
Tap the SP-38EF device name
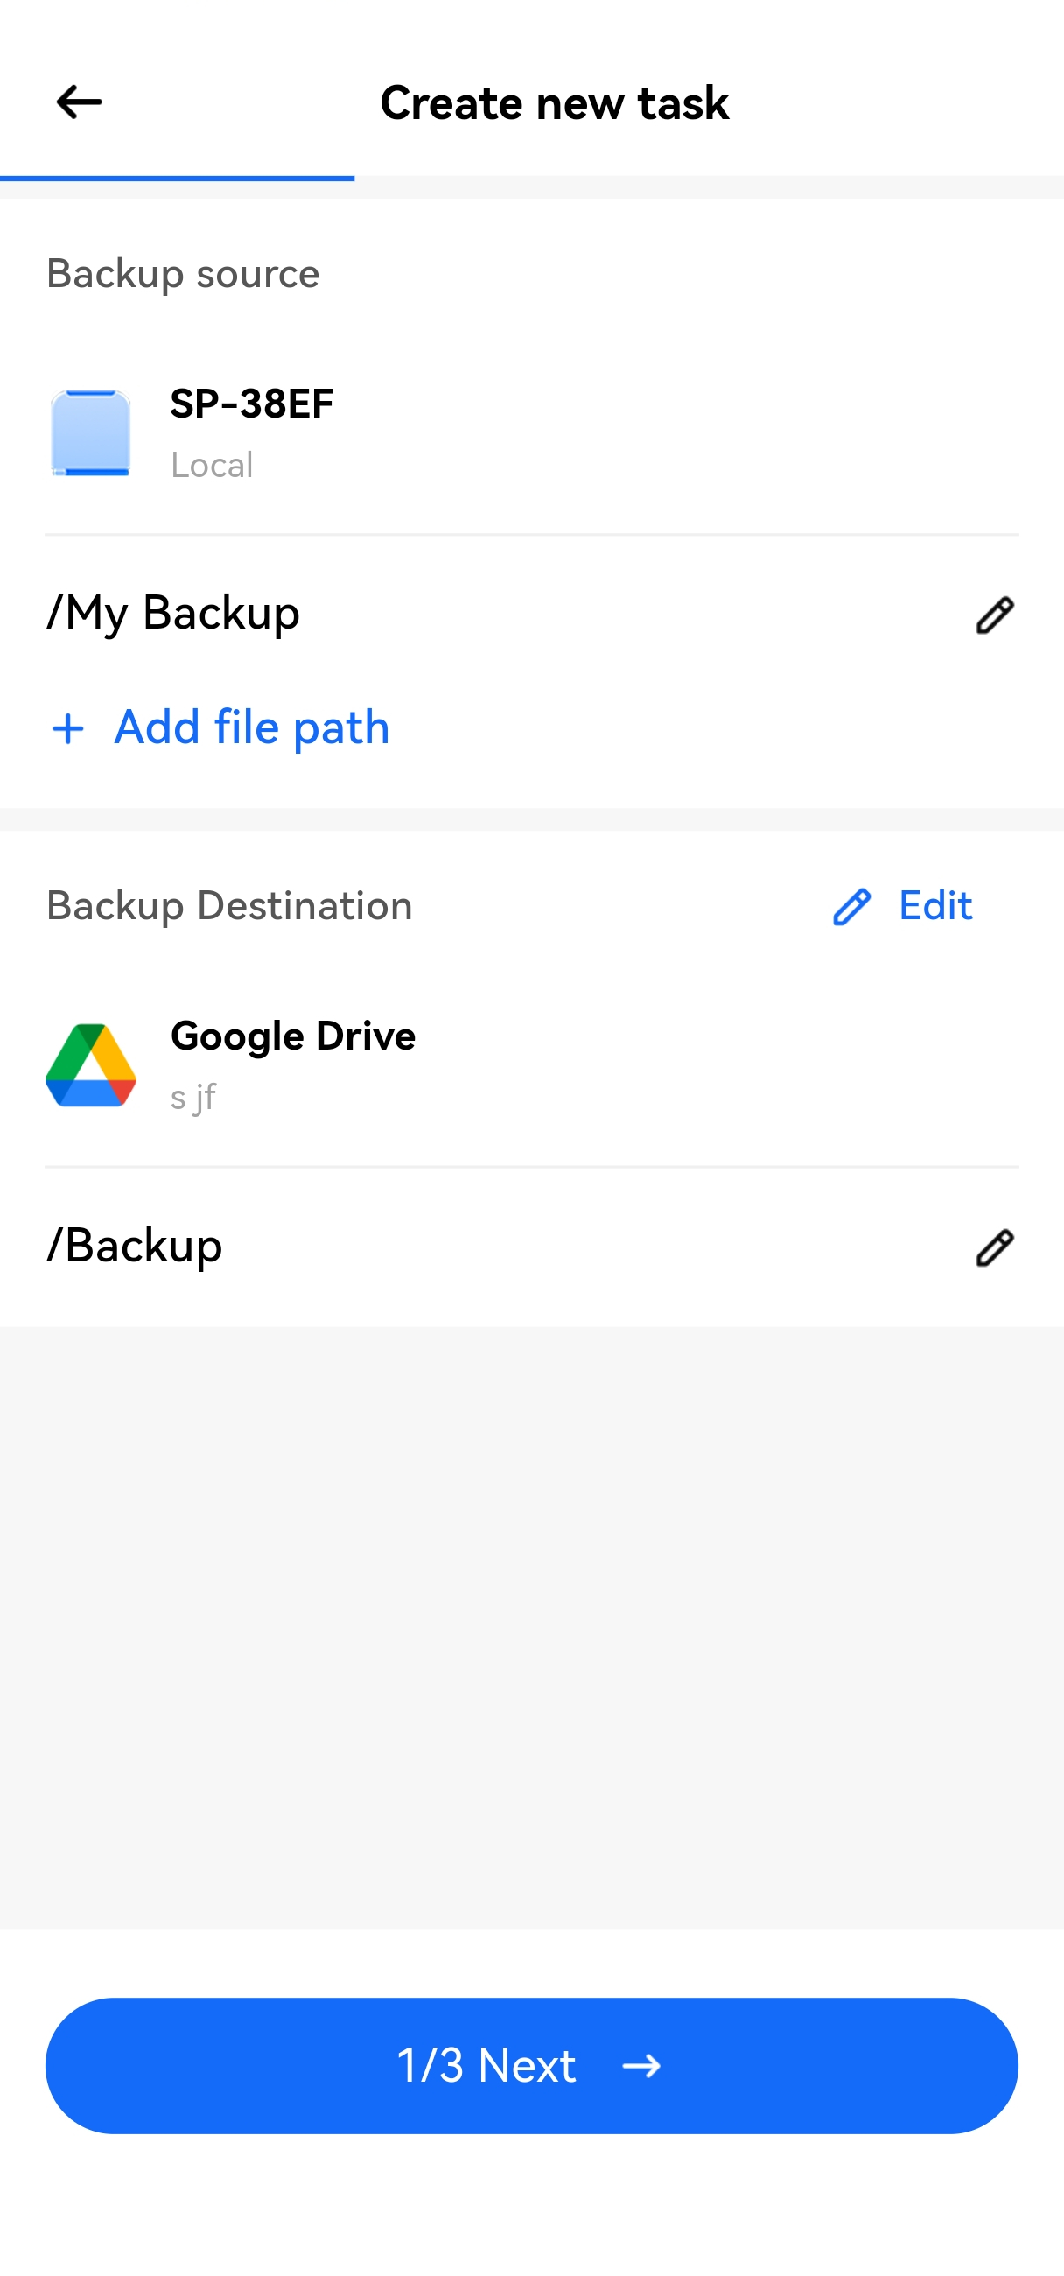252,404
